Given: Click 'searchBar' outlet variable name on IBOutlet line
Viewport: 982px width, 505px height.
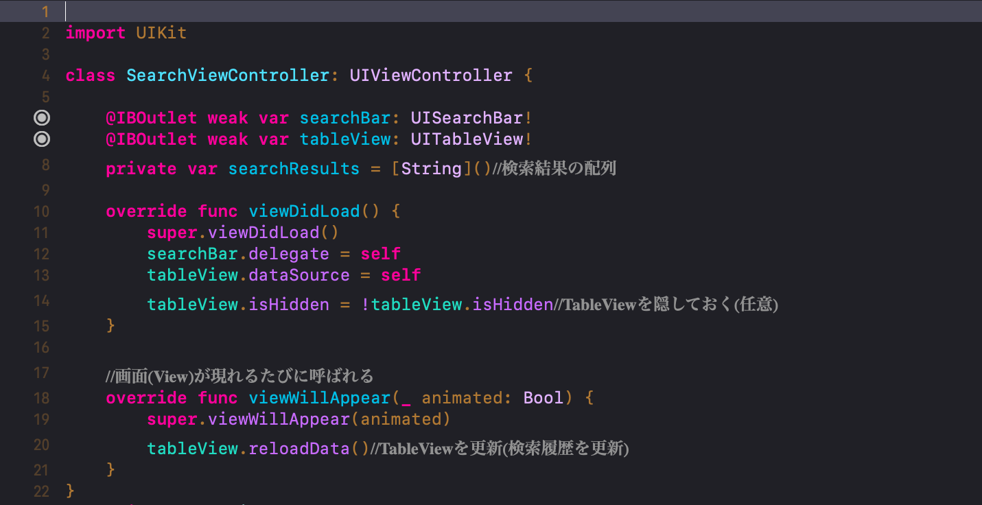Looking at the screenshot, I should pos(344,118).
